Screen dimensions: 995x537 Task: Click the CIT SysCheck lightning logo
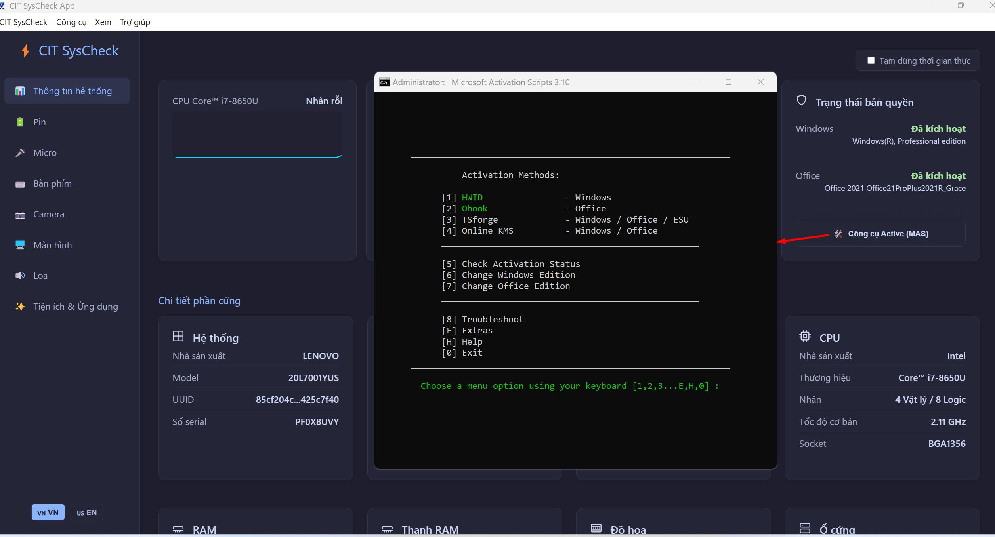point(25,51)
